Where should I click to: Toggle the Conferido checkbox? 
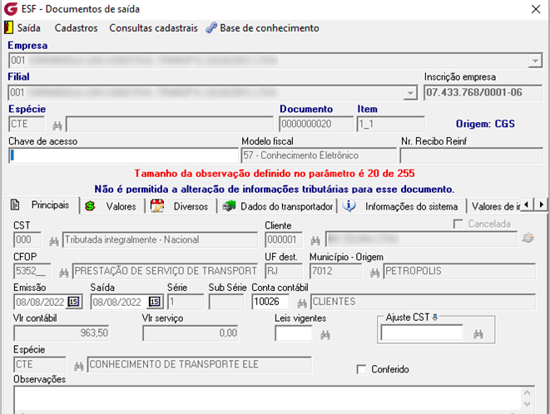tap(361, 369)
